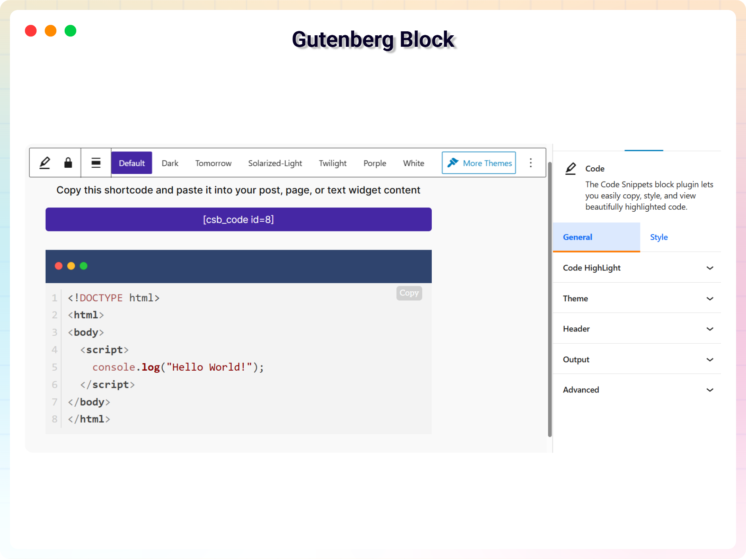The image size is (746, 559).
Task: Click the align icon in block toolbar
Action: click(96, 163)
